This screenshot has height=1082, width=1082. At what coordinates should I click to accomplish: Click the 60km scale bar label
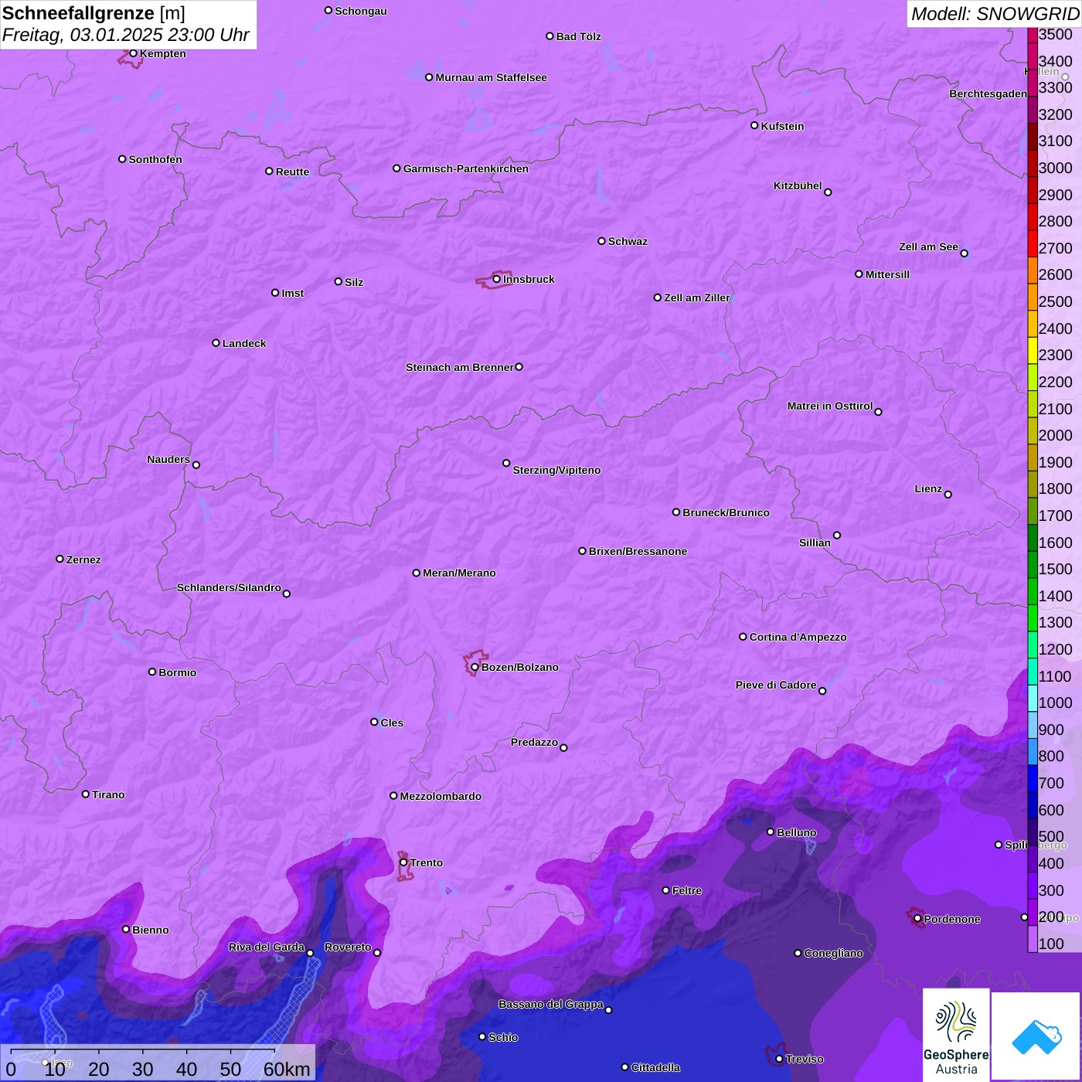click(287, 1069)
